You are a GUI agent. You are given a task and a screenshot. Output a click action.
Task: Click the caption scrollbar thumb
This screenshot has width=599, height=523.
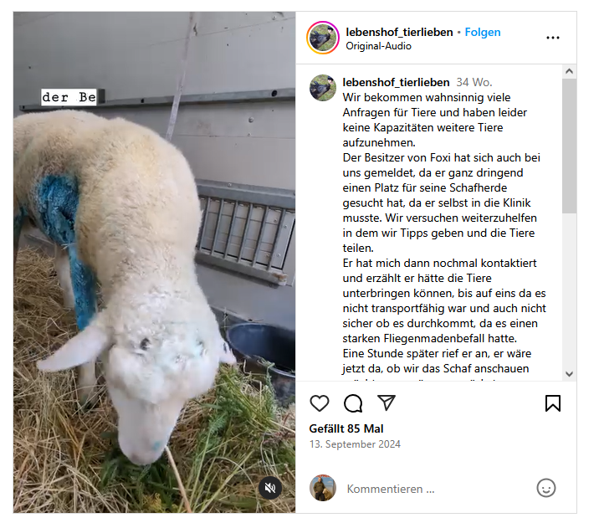[569, 146]
